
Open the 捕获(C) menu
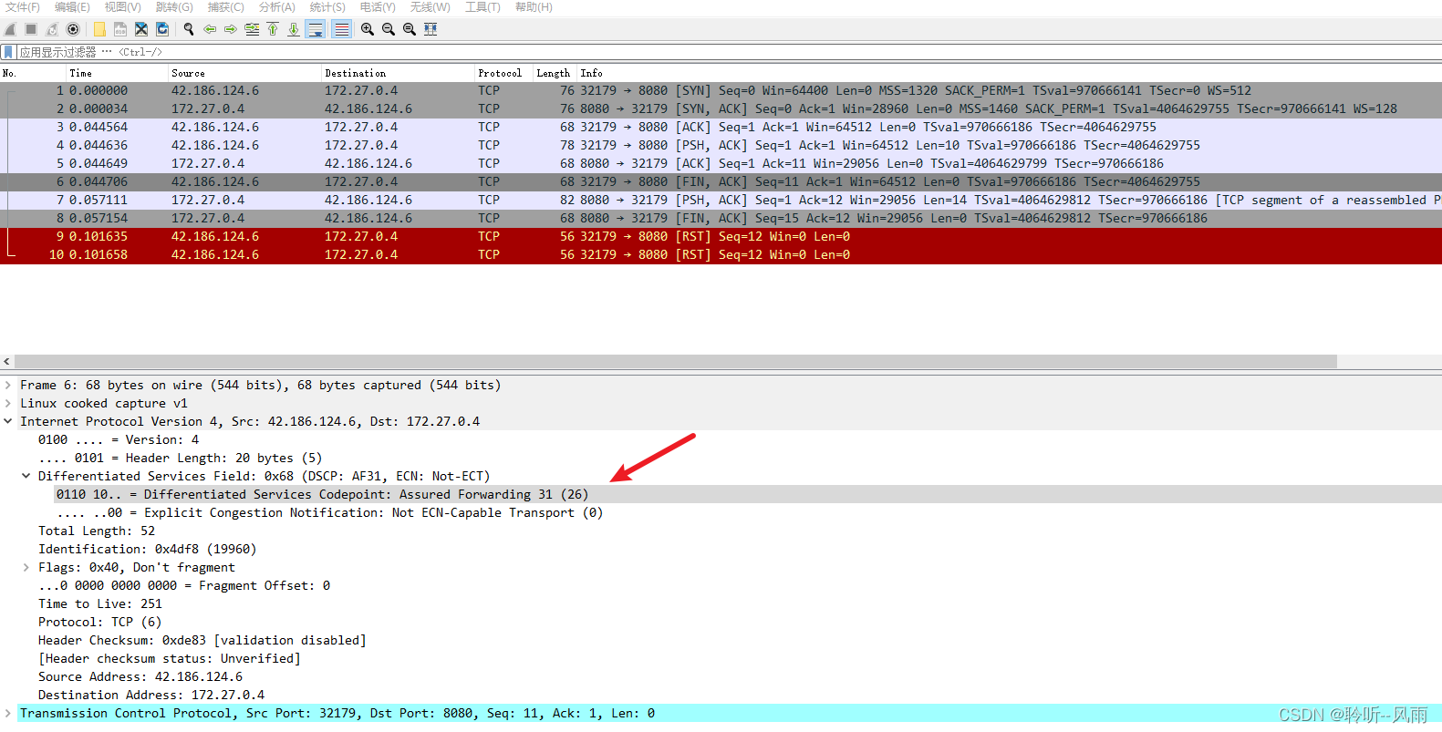click(x=225, y=7)
